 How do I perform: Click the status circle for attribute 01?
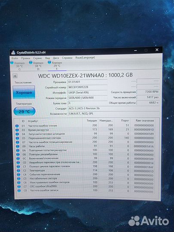[17, 126]
